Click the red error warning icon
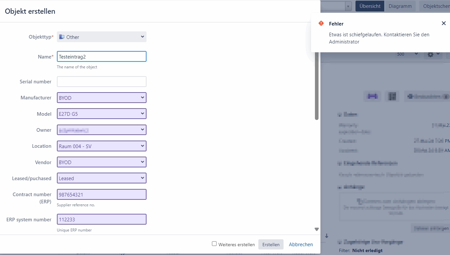The width and height of the screenshot is (450, 255). 321,23
